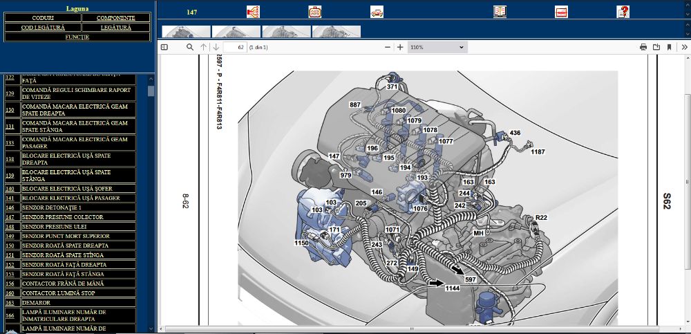Open the COMPONENTE tab
This screenshot has width=691, height=334.
116,18
